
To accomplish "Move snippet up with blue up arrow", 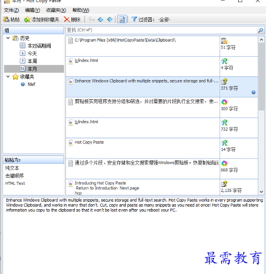I will (x=101, y=19).
